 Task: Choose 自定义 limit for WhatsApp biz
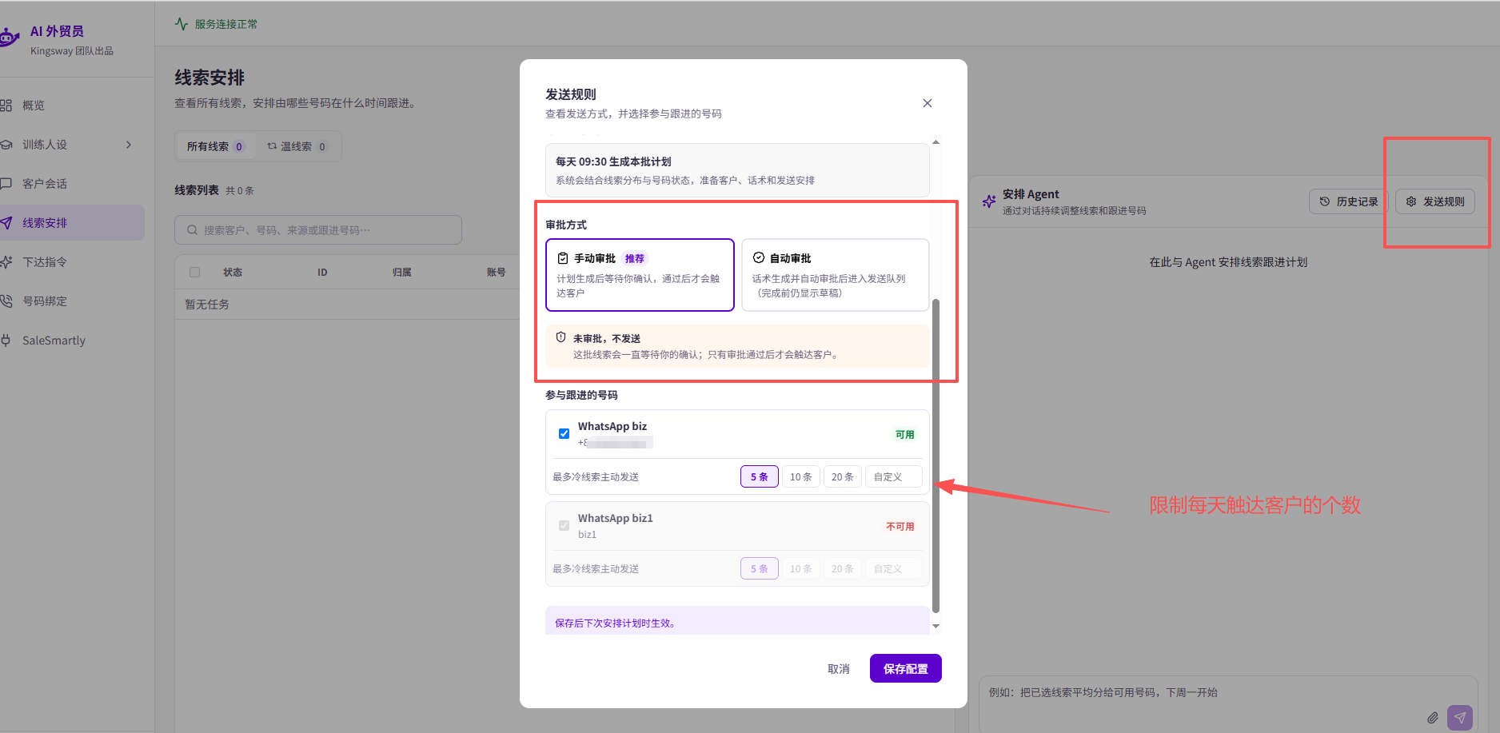tap(894, 476)
